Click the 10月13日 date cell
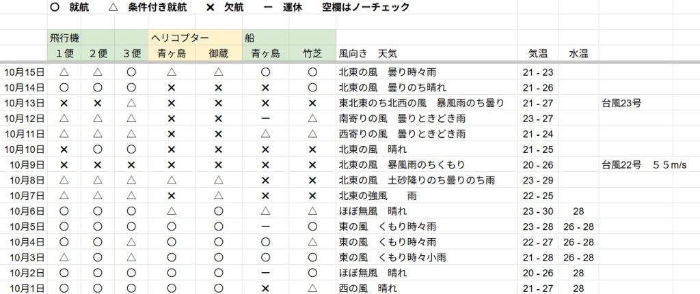The image size is (700, 294). pos(24,102)
